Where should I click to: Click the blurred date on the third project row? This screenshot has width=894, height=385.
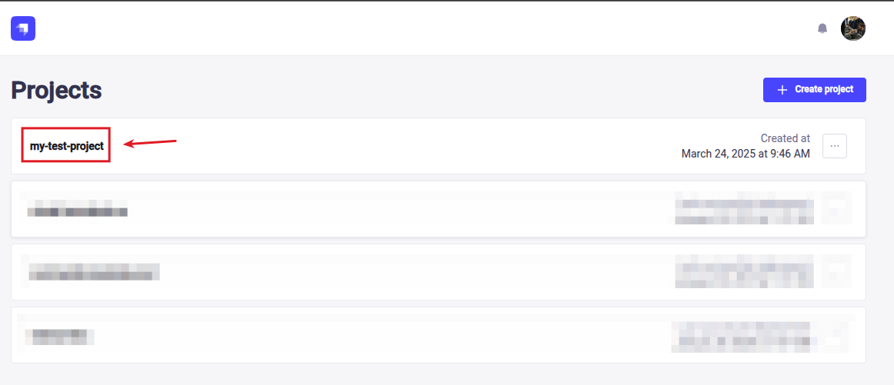point(744,273)
